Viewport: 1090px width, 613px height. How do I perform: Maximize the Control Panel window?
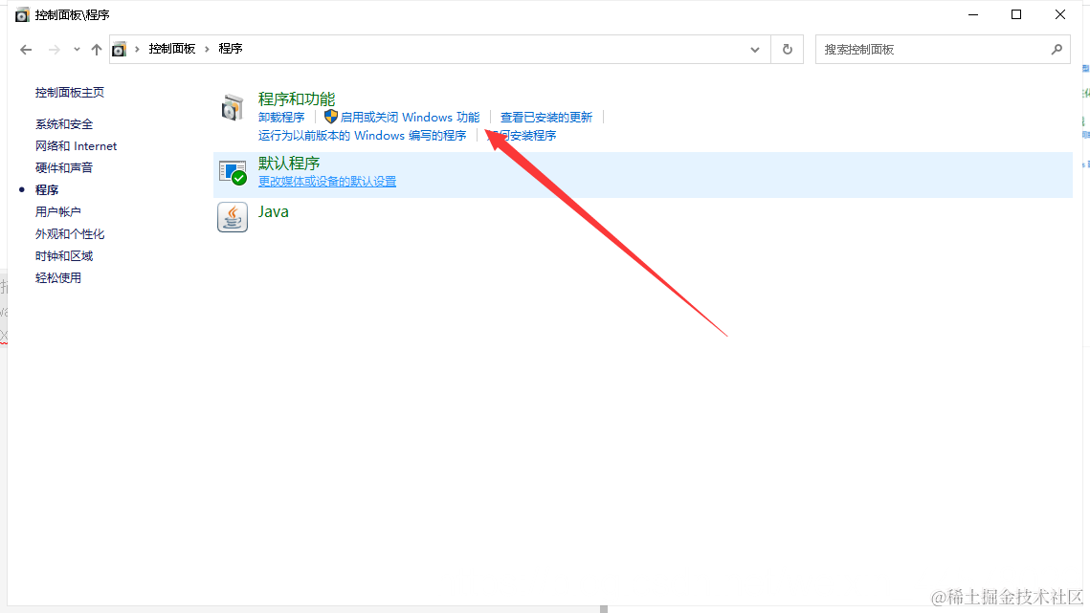click(x=1016, y=14)
